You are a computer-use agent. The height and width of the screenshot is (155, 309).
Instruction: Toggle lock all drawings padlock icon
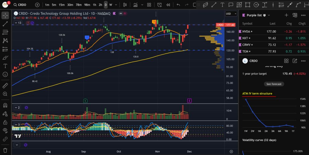(x=5, y=122)
